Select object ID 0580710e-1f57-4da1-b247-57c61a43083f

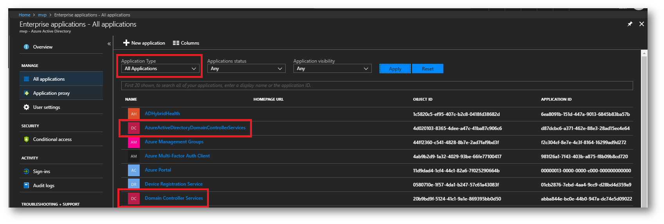click(x=456, y=185)
